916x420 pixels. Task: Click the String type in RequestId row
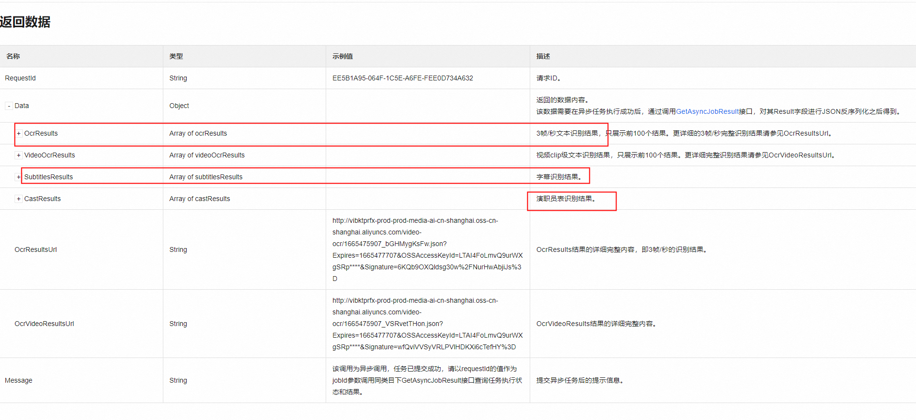178,78
